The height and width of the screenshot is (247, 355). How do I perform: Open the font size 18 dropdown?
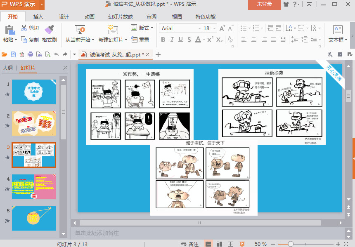coord(214,28)
